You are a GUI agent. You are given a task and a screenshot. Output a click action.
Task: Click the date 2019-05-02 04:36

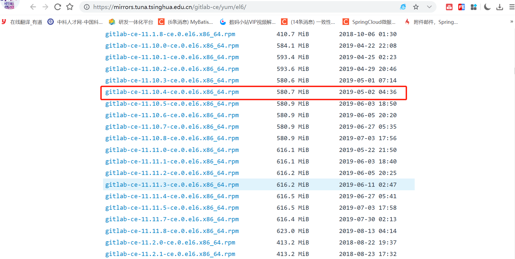tap(368, 92)
